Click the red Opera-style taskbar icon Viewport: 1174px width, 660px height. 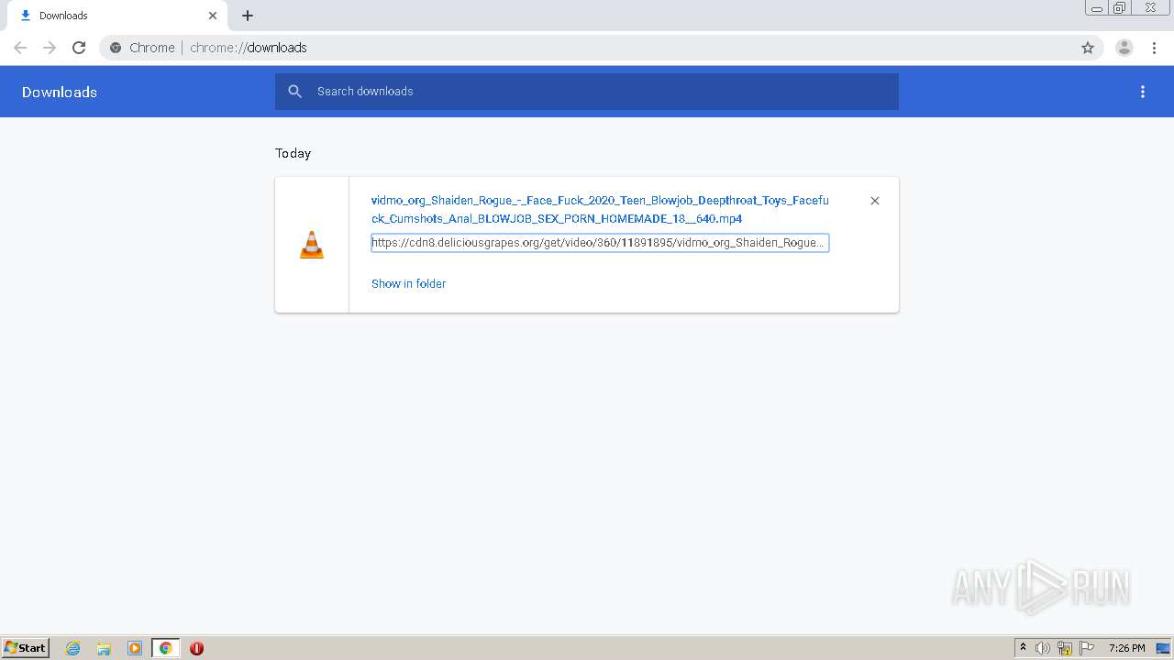click(x=196, y=648)
